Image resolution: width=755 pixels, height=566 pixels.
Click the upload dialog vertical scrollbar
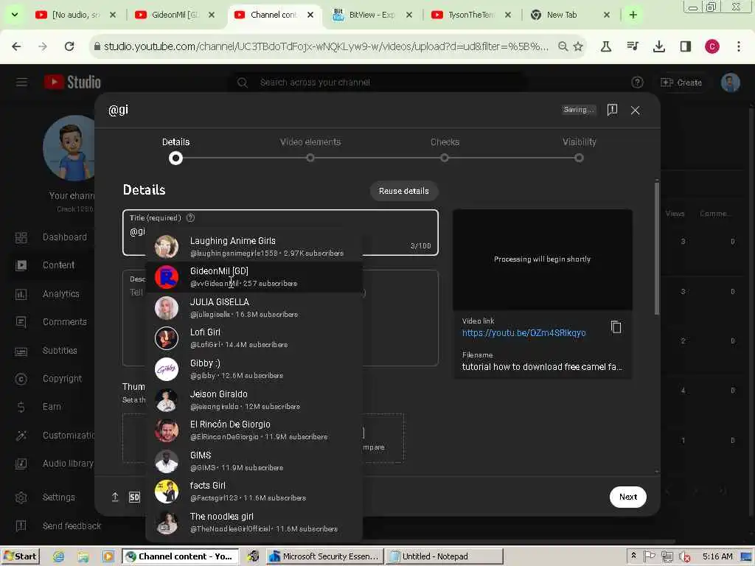657,249
